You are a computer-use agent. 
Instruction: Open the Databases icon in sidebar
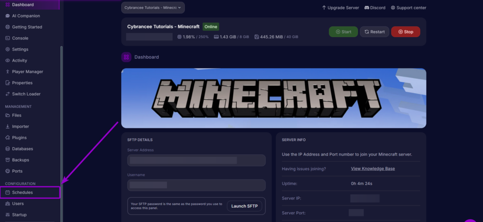(x=8, y=149)
